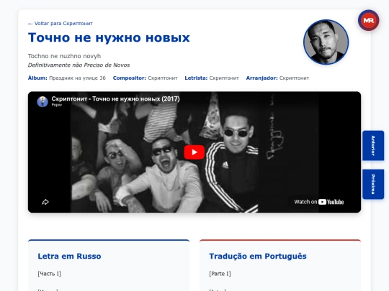Click the Compositor value Скриптонит
Image resolution: width=389 pixels, height=291 pixels.
point(163,78)
